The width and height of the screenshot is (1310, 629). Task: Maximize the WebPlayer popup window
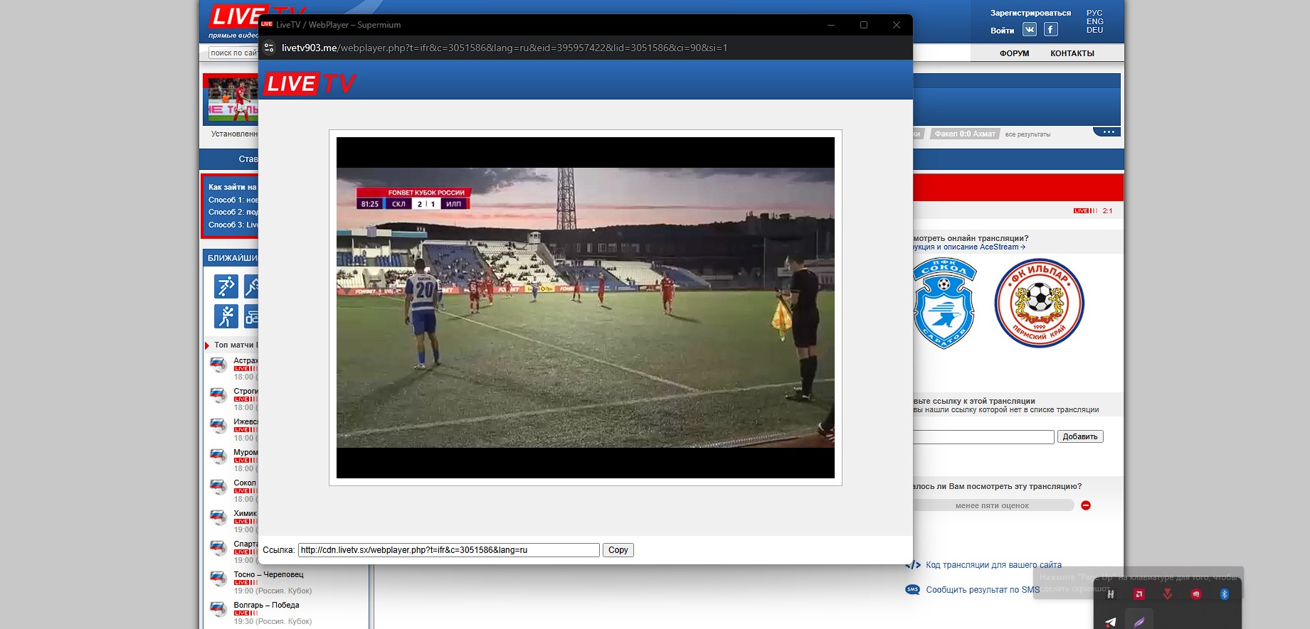(x=864, y=25)
